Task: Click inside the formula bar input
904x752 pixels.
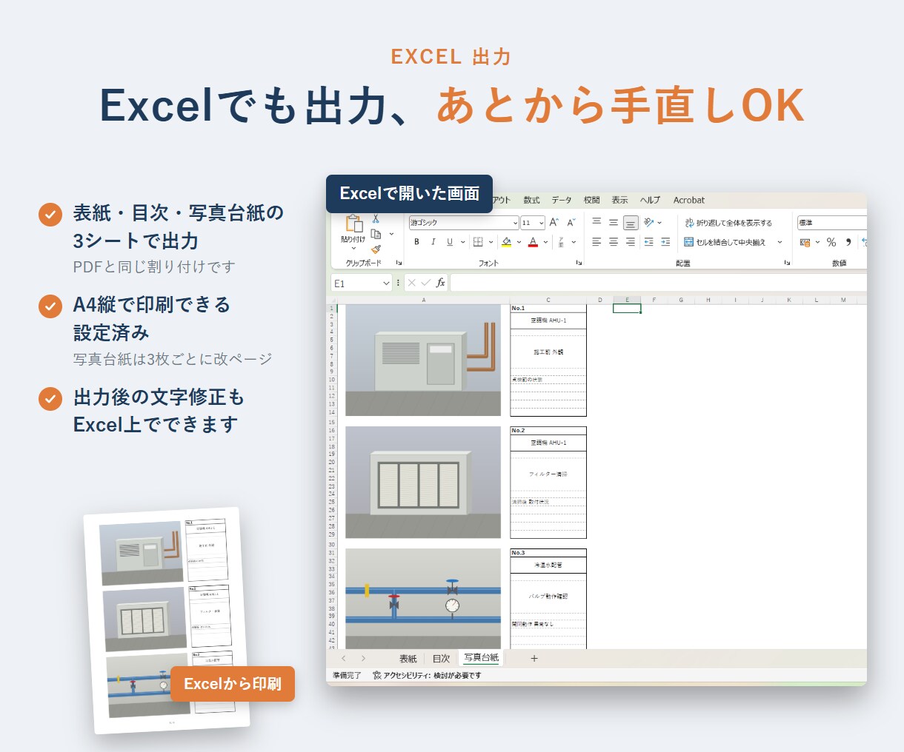Action: click(658, 283)
